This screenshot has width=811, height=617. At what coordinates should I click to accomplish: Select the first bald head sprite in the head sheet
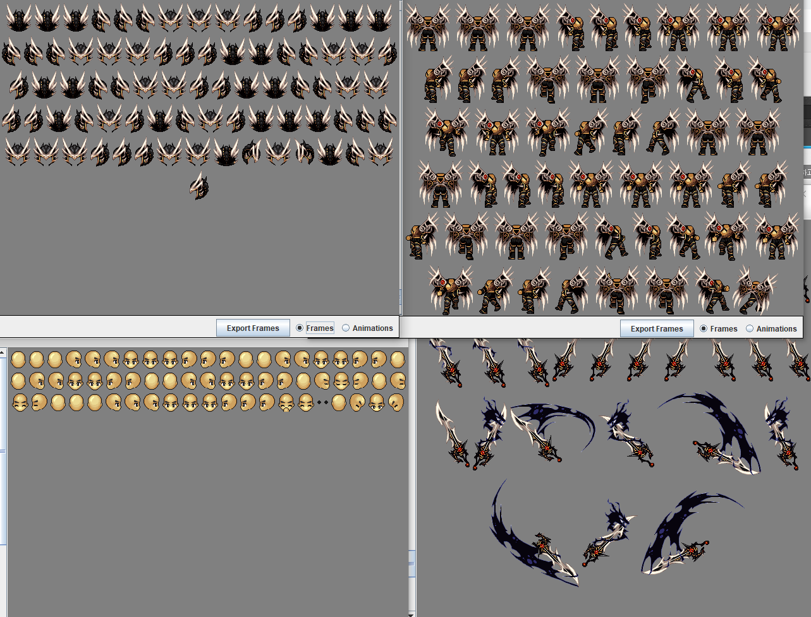point(18,360)
